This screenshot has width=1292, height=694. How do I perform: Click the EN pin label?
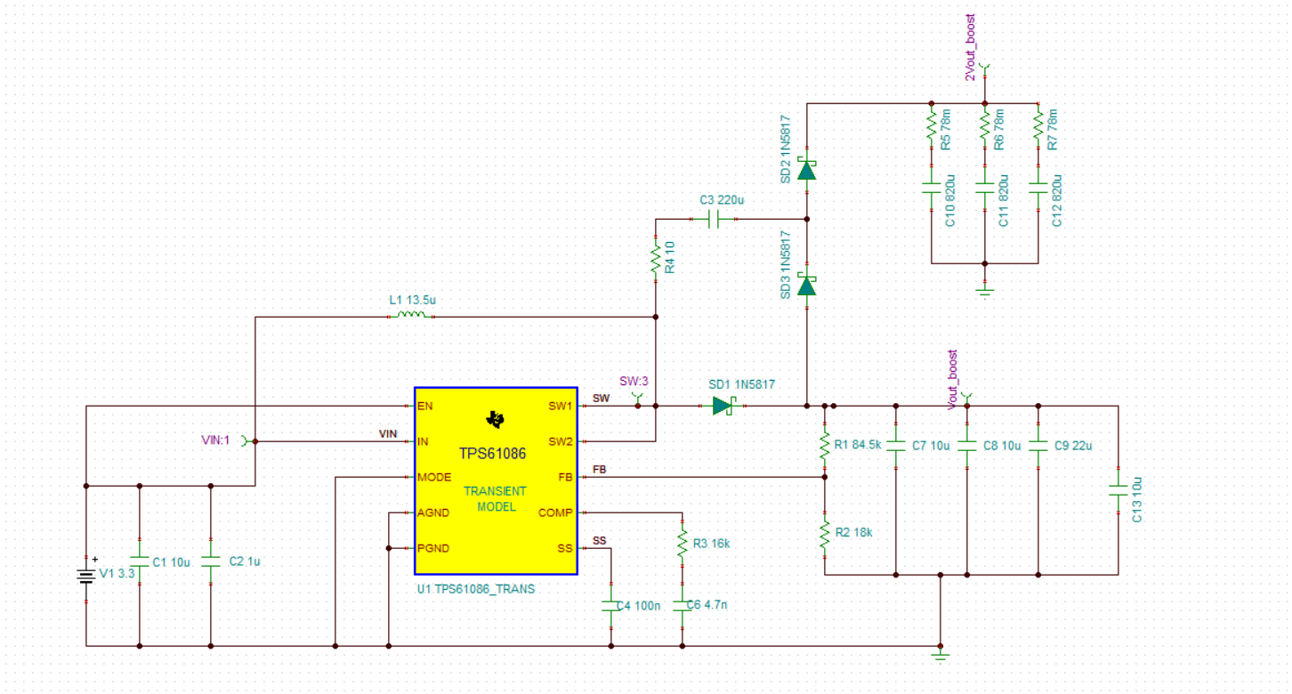click(x=424, y=406)
